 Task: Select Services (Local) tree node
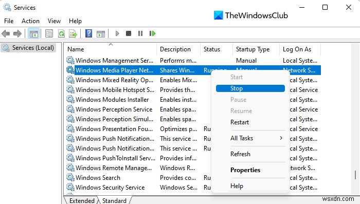pyautogui.click(x=28, y=48)
